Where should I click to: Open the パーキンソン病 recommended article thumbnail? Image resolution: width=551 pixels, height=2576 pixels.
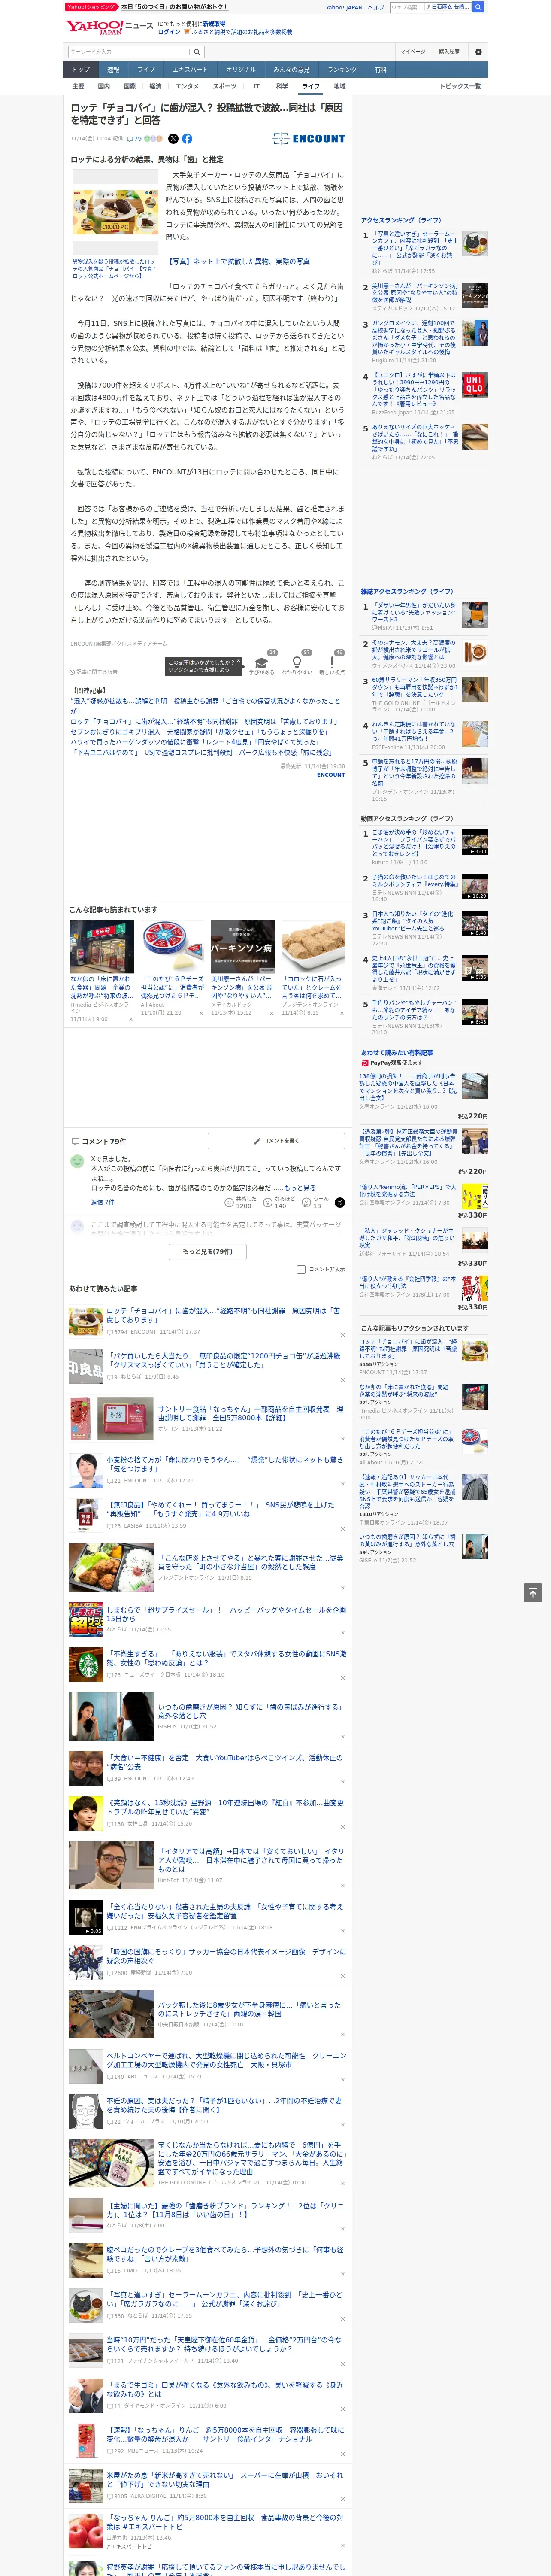point(242,946)
